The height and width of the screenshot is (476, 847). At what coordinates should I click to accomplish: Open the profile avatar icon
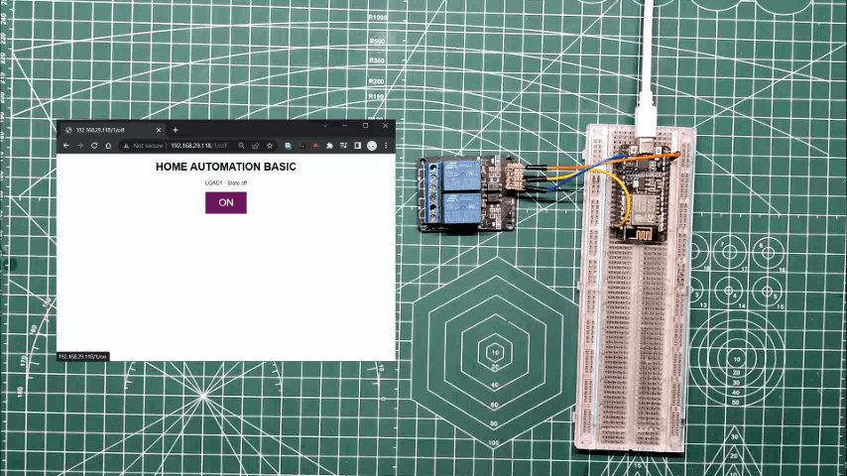pos(372,146)
